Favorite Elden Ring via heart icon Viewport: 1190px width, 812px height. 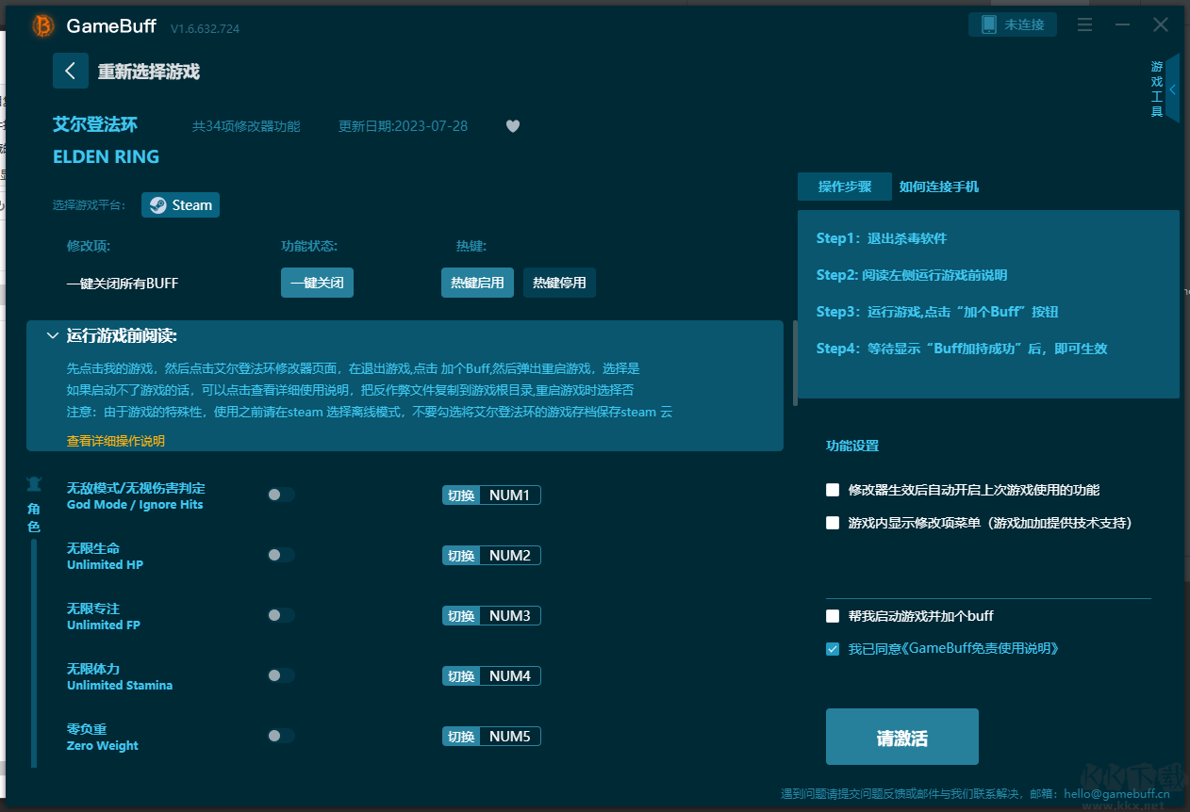[x=512, y=125]
